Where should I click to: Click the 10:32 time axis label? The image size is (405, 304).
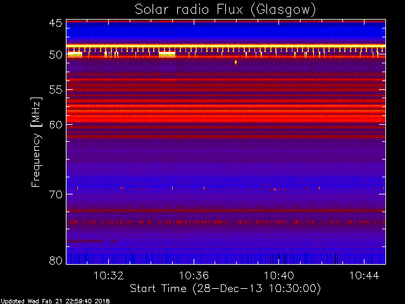pos(108,275)
